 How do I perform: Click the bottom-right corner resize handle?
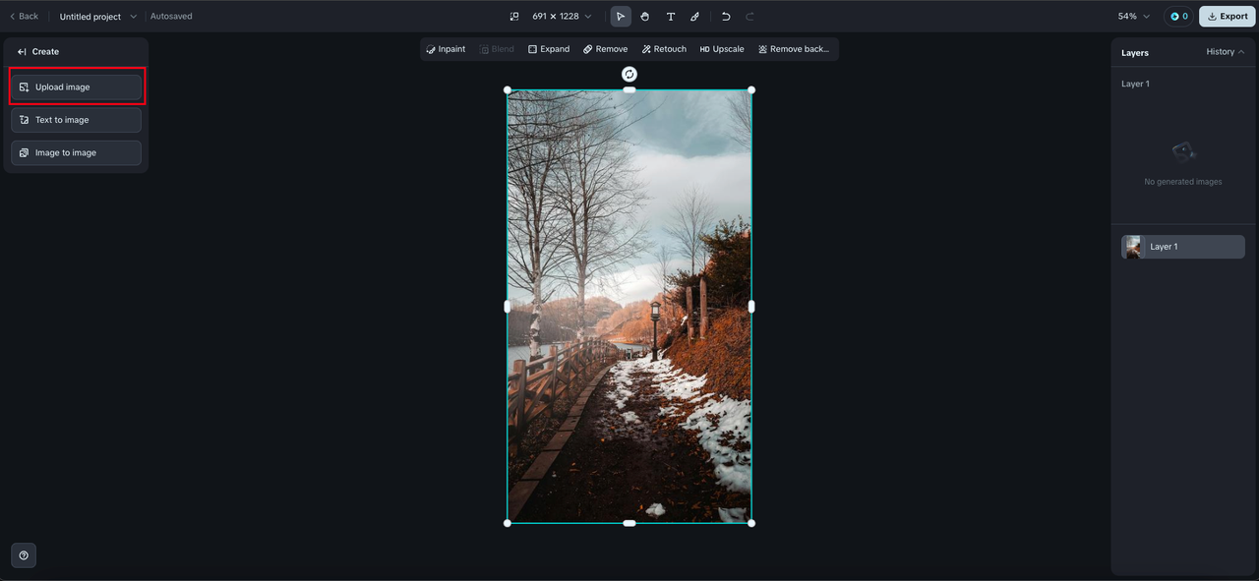pyautogui.click(x=751, y=523)
